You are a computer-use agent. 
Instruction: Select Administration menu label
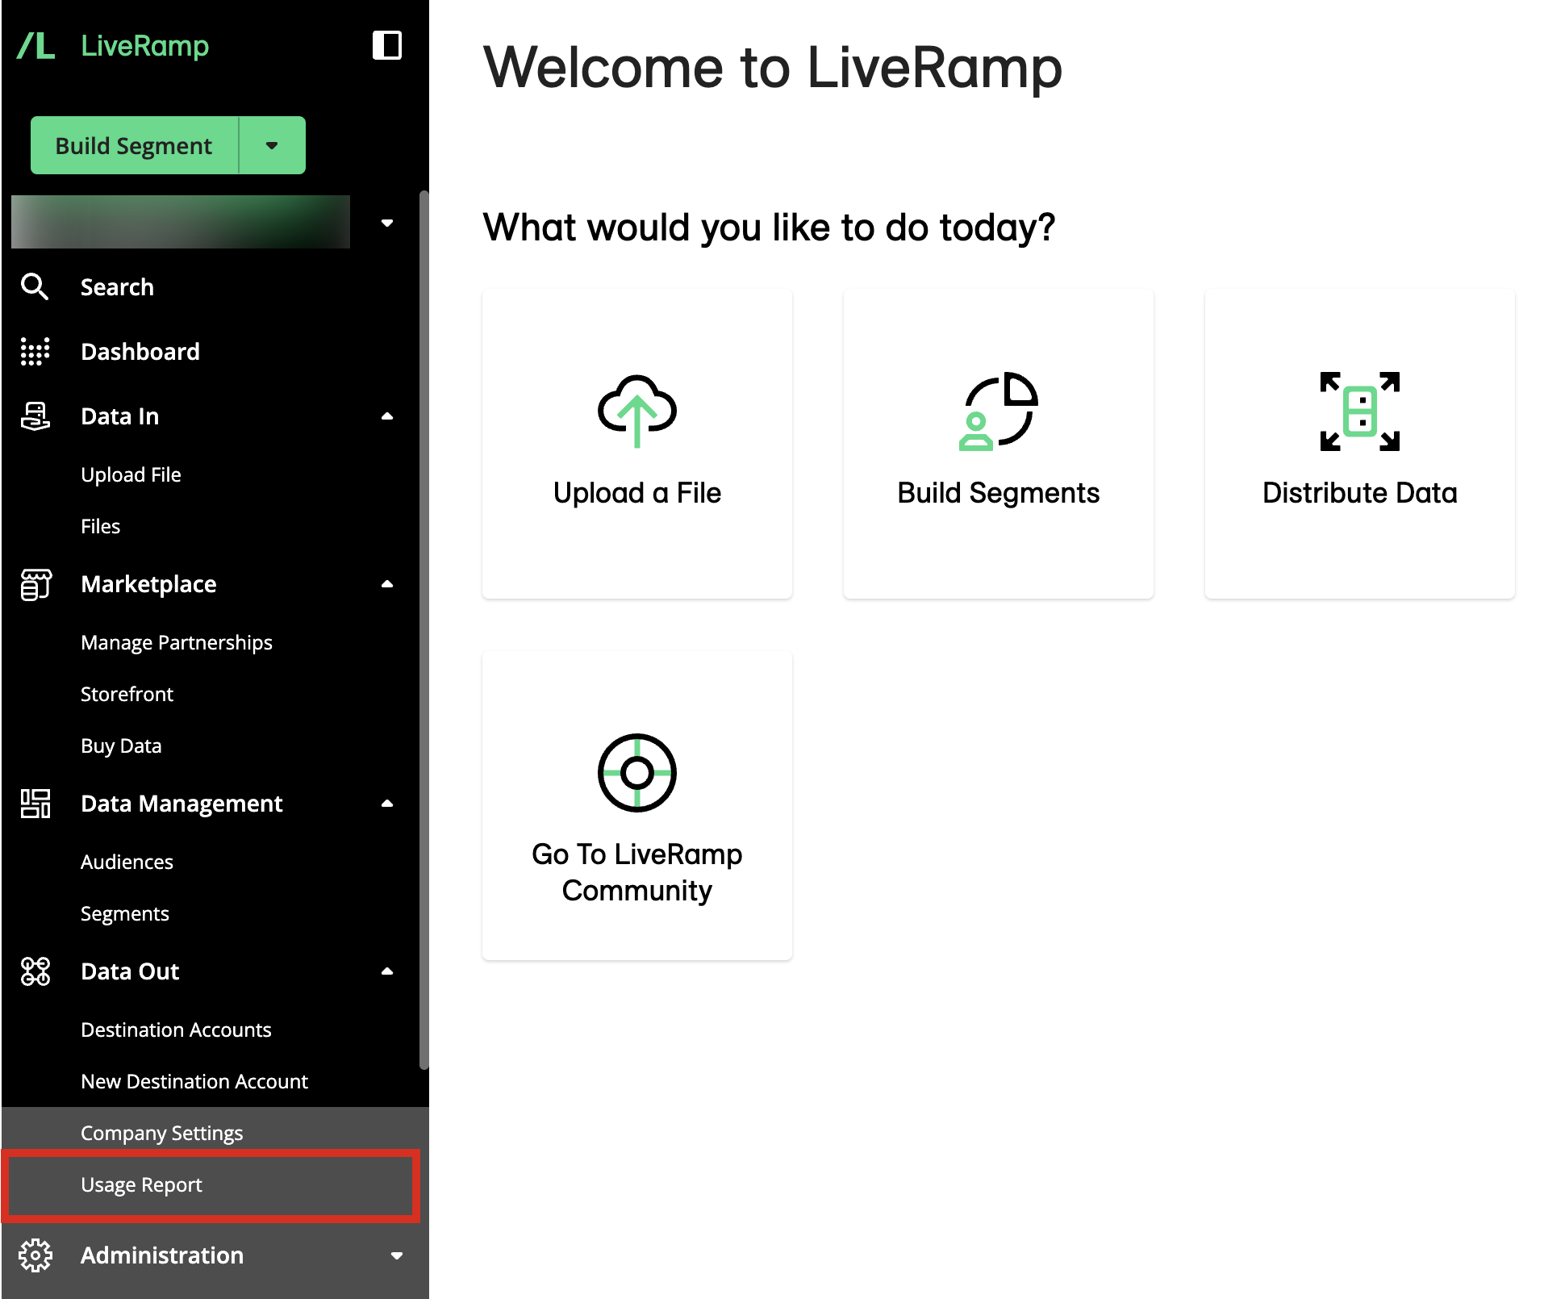pos(162,1255)
